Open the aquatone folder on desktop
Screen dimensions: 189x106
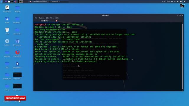7,52
